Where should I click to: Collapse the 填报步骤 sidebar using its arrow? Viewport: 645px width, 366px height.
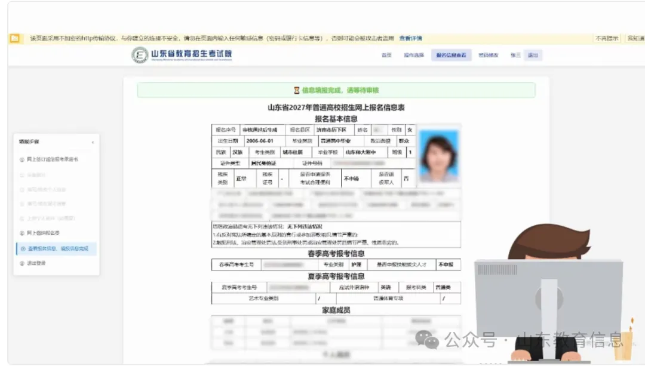coord(93,142)
